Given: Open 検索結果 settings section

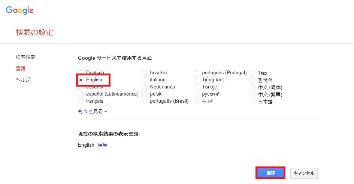Looking at the screenshot, I should click(x=25, y=57).
